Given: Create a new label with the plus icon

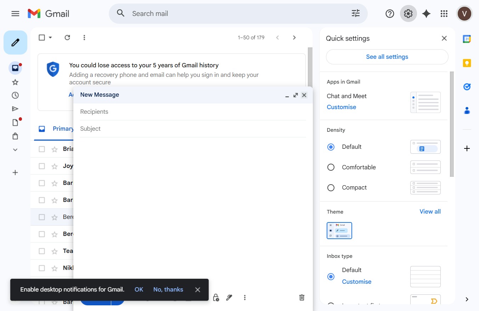Looking at the screenshot, I should tap(15, 173).
